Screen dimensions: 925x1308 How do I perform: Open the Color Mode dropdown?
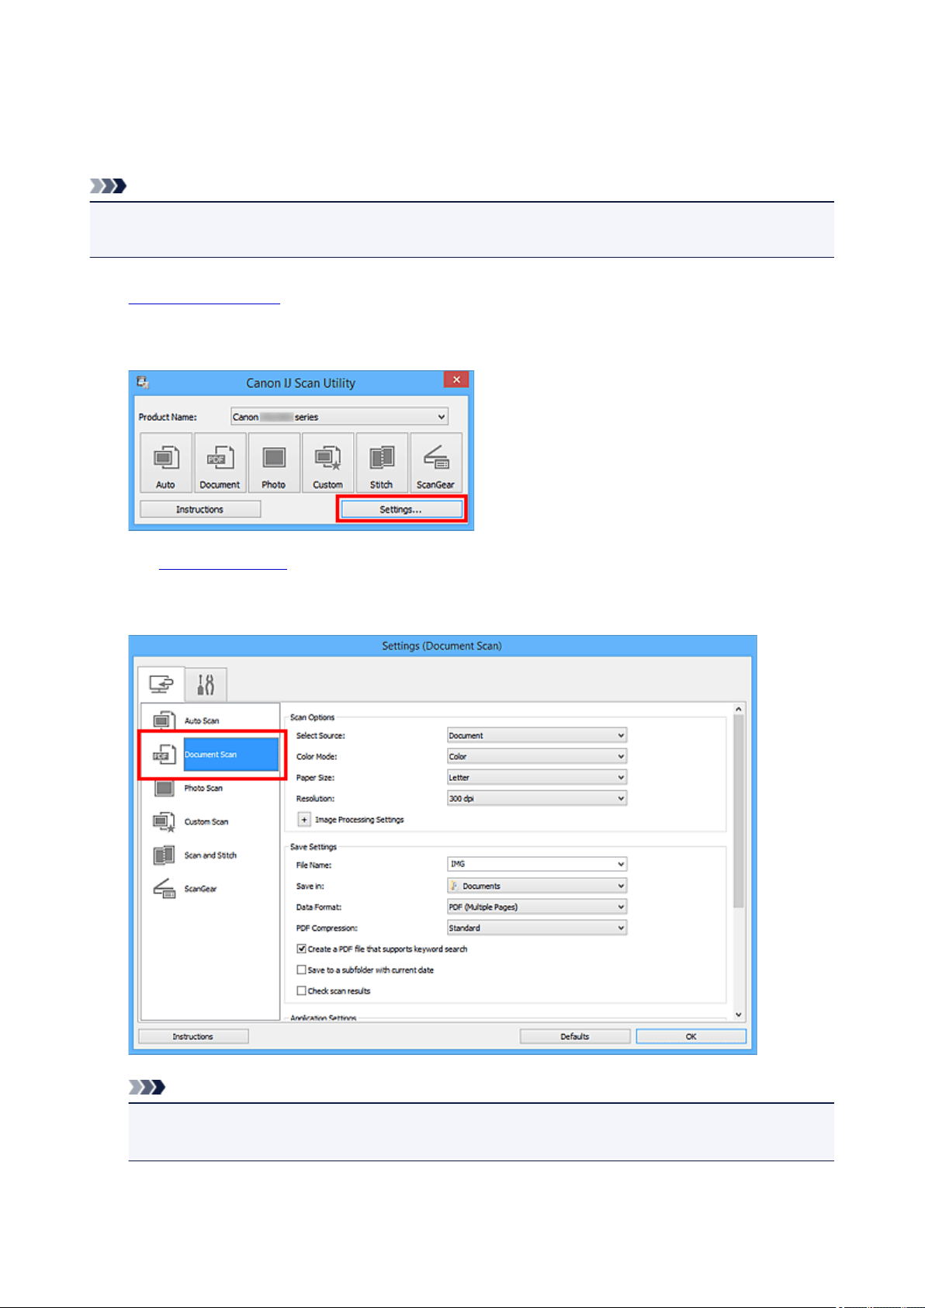click(537, 756)
